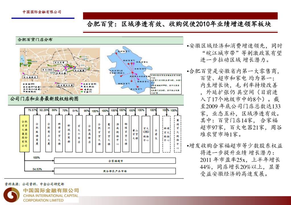Click the 百大六安店 box
The width and height of the screenshot is (291, 205).
coord(79,134)
